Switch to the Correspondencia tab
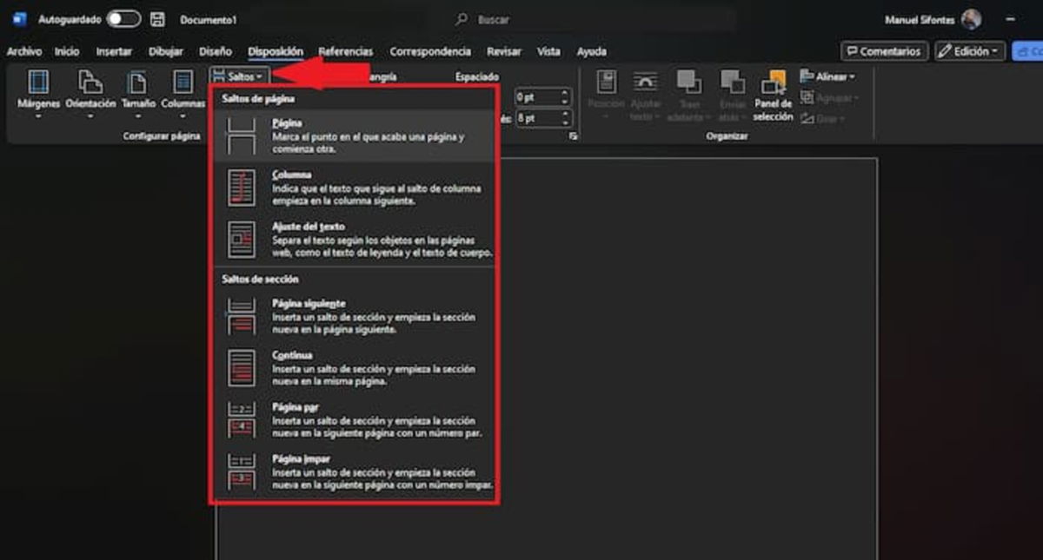The width and height of the screenshot is (1043, 560). tap(430, 51)
